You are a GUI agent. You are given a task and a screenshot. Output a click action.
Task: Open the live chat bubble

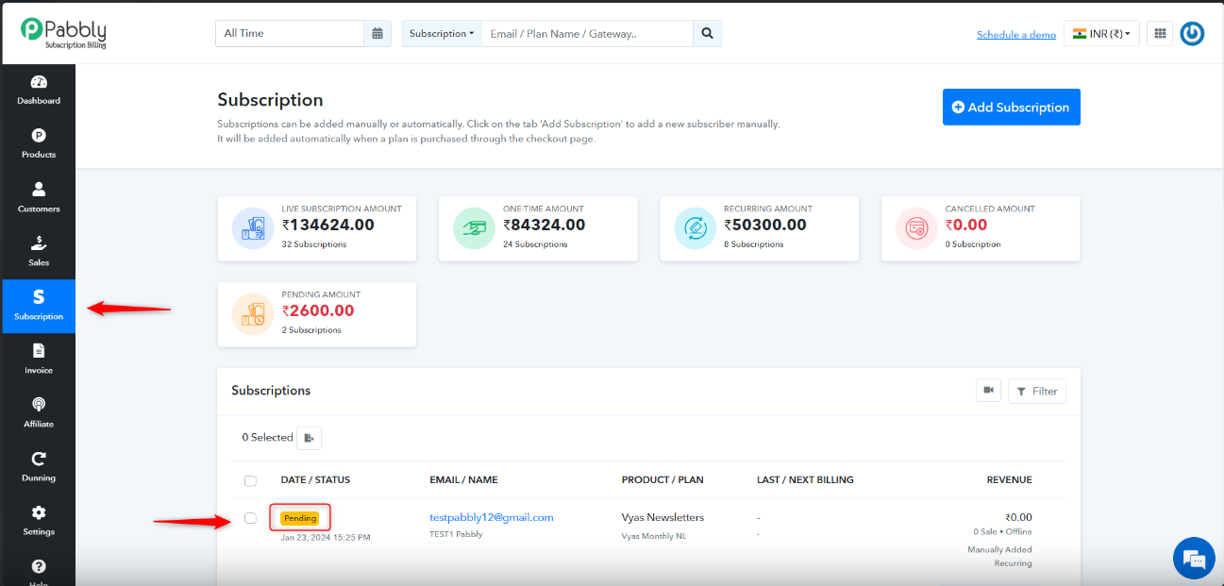point(1194,559)
